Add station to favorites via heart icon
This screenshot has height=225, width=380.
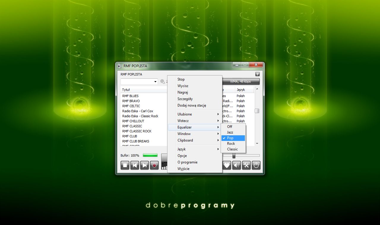[227, 165]
